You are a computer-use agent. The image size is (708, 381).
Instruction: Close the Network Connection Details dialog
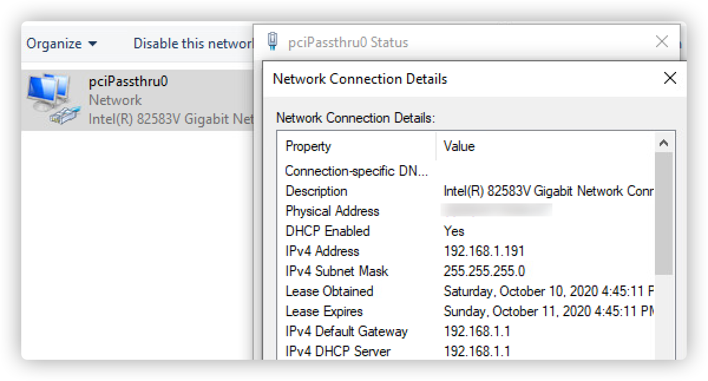coord(670,78)
